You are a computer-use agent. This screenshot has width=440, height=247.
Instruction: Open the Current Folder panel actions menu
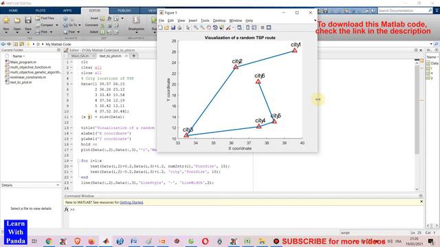click(x=58, y=50)
